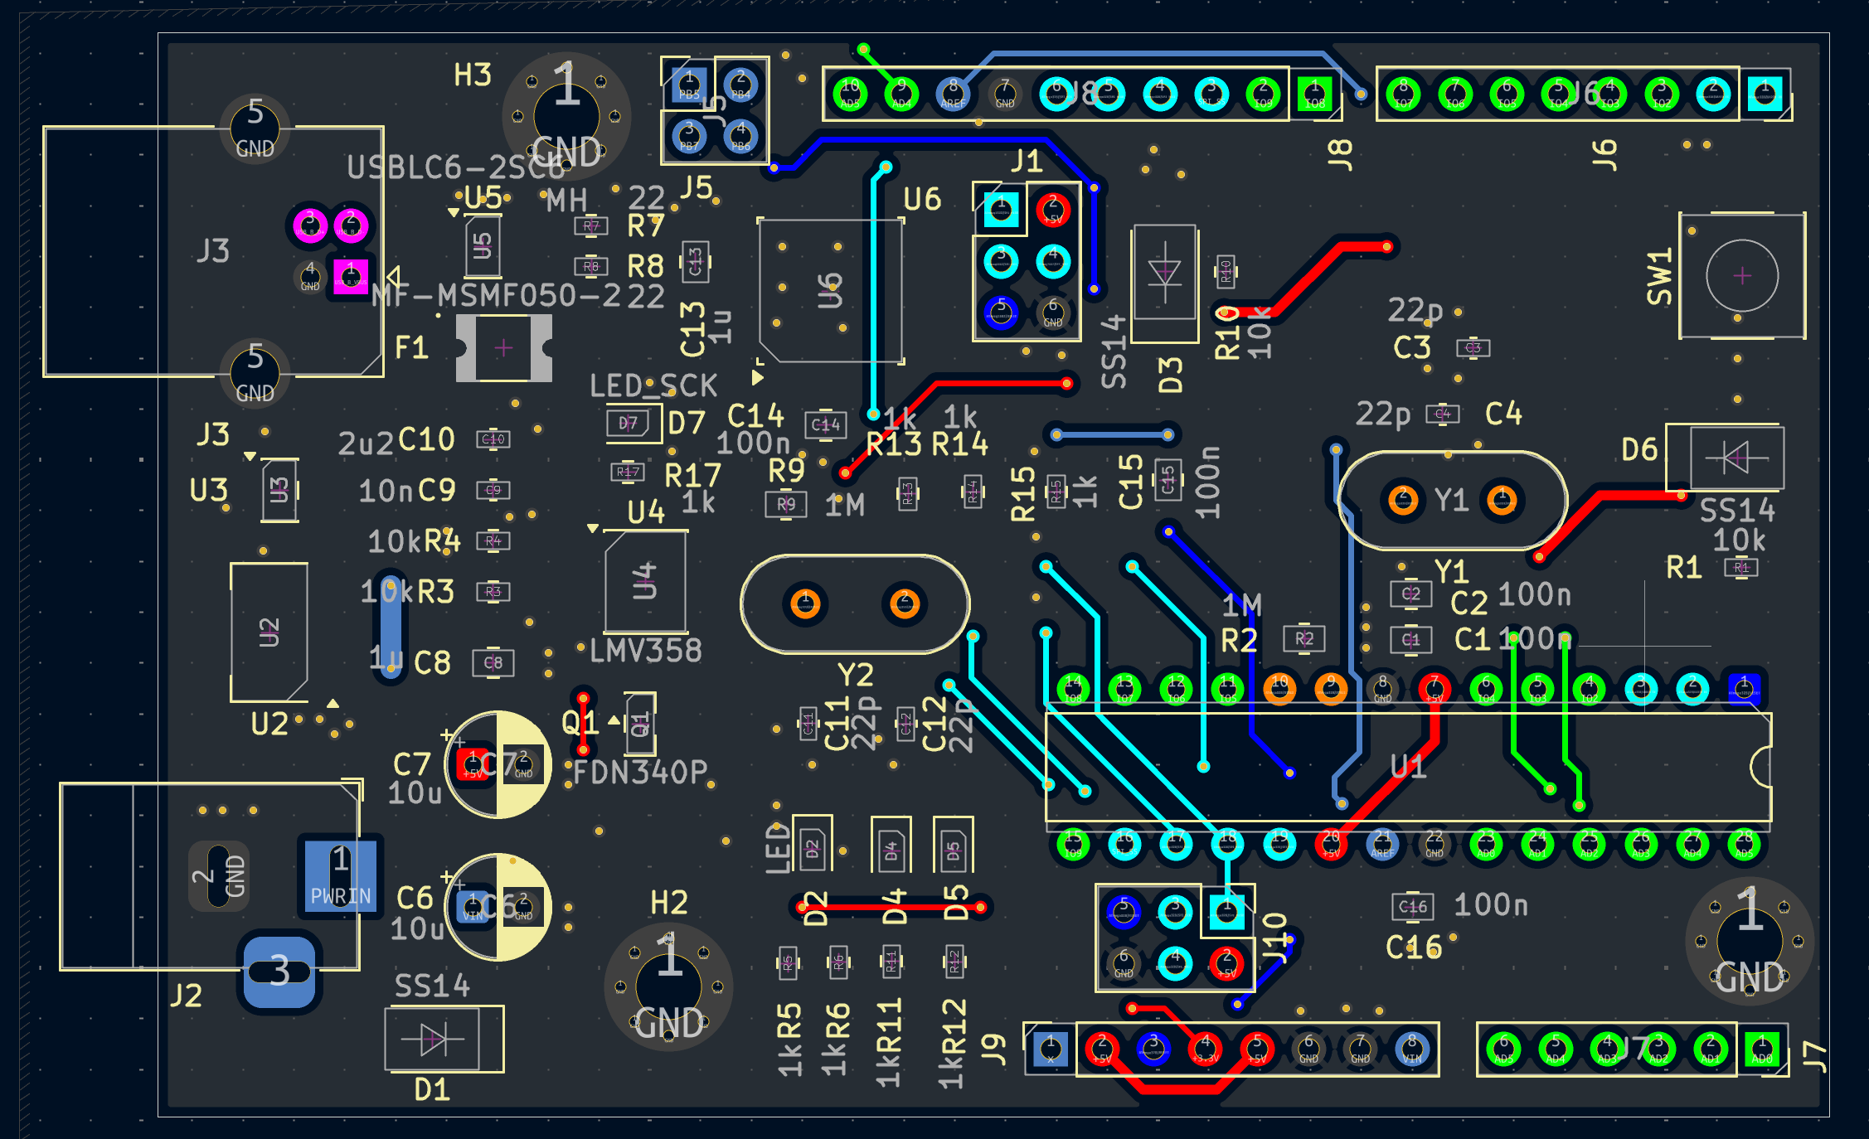Image resolution: width=1869 pixels, height=1139 pixels.
Task: Select the cyan pad 1 of J1
Action: [1001, 210]
